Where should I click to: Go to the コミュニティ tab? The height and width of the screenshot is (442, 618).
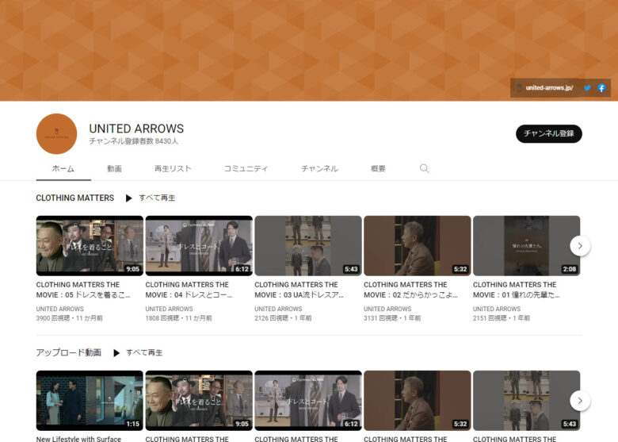pyautogui.click(x=246, y=169)
